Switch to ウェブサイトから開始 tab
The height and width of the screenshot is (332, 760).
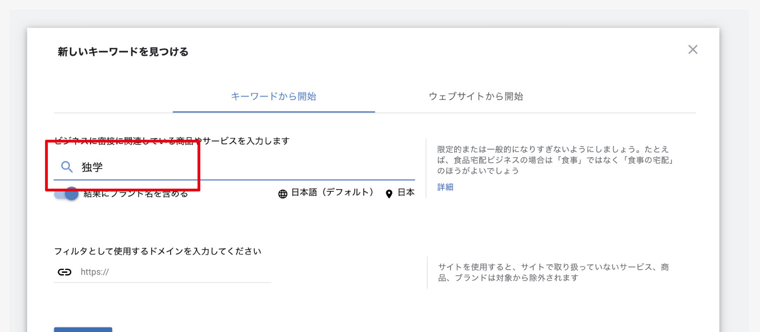tap(475, 97)
